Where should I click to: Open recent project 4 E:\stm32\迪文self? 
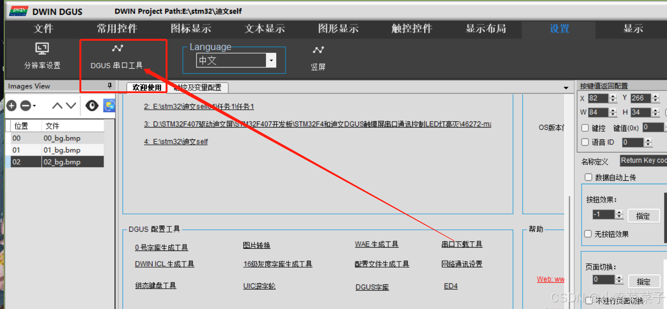point(176,142)
